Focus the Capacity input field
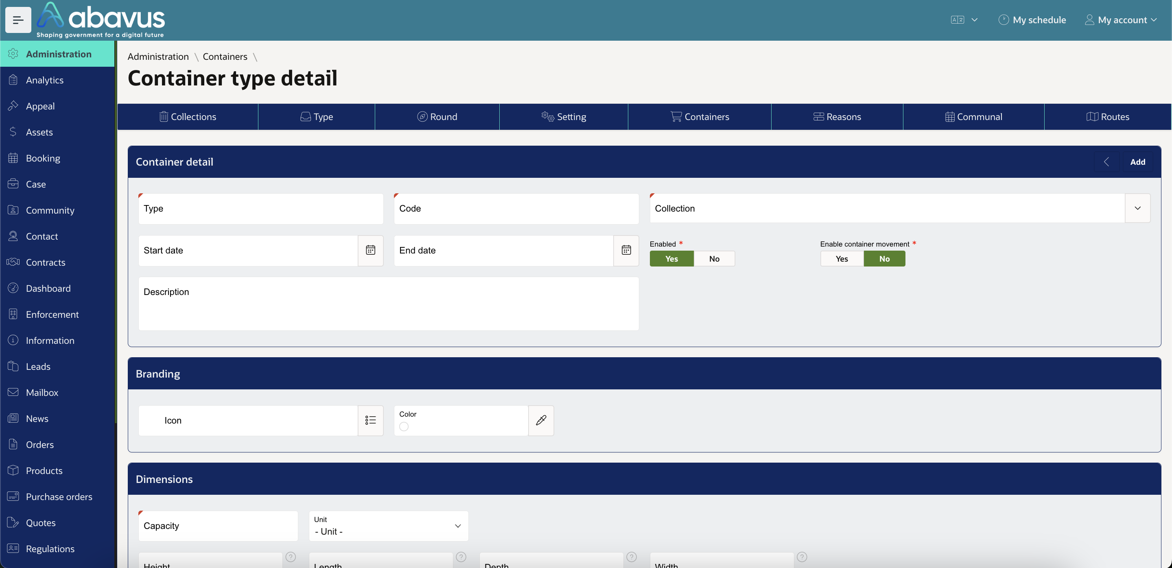The image size is (1172, 568). tap(218, 526)
